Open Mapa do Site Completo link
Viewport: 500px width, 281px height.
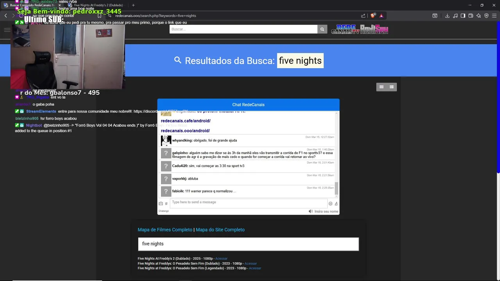(x=220, y=230)
